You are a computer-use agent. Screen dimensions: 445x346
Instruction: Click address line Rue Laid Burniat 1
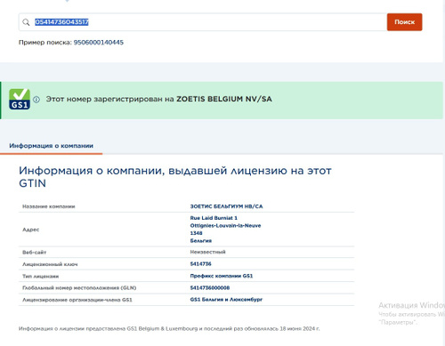coord(214,218)
